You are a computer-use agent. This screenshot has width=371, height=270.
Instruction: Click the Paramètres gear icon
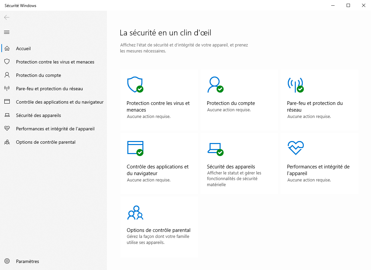coord(7,261)
